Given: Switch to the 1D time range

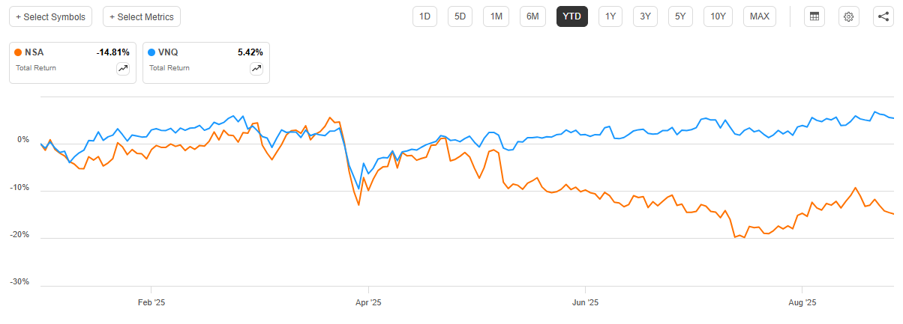Looking at the screenshot, I should click(x=424, y=16).
